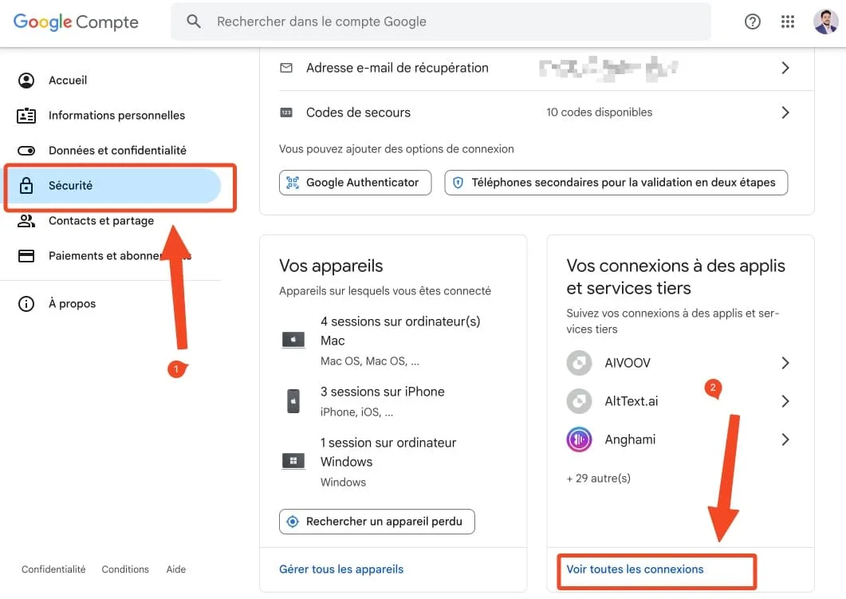Select the iPhone sessions icon
The image size is (846, 599).
pos(293,400)
